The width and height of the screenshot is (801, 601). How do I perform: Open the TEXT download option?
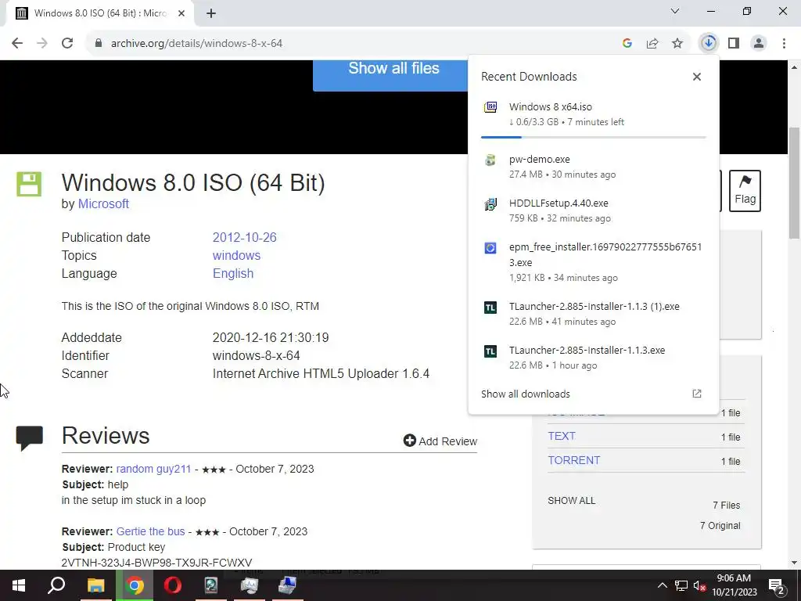pos(562,436)
